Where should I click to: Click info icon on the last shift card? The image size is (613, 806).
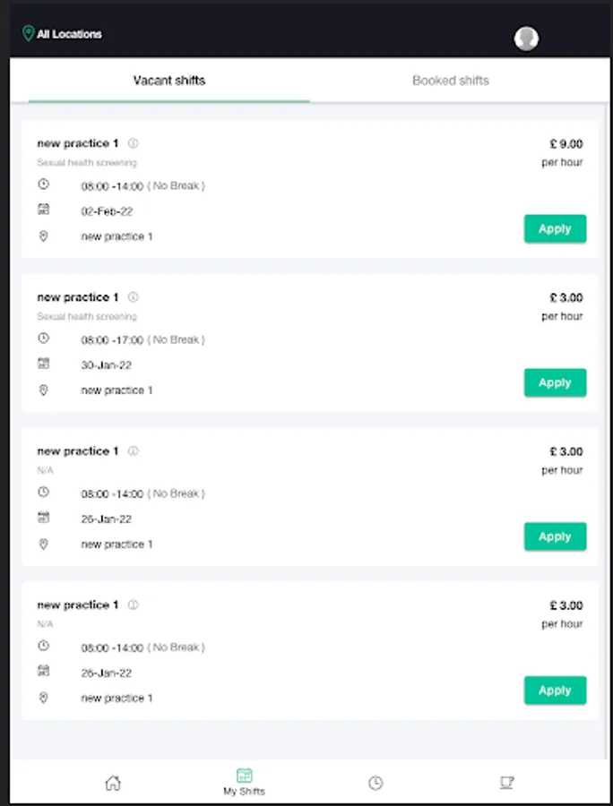[134, 605]
